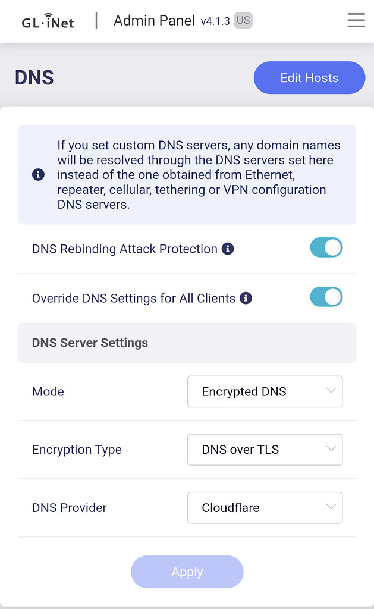Click the Admin Panel title

pyautogui.click(x=154, y=21)
